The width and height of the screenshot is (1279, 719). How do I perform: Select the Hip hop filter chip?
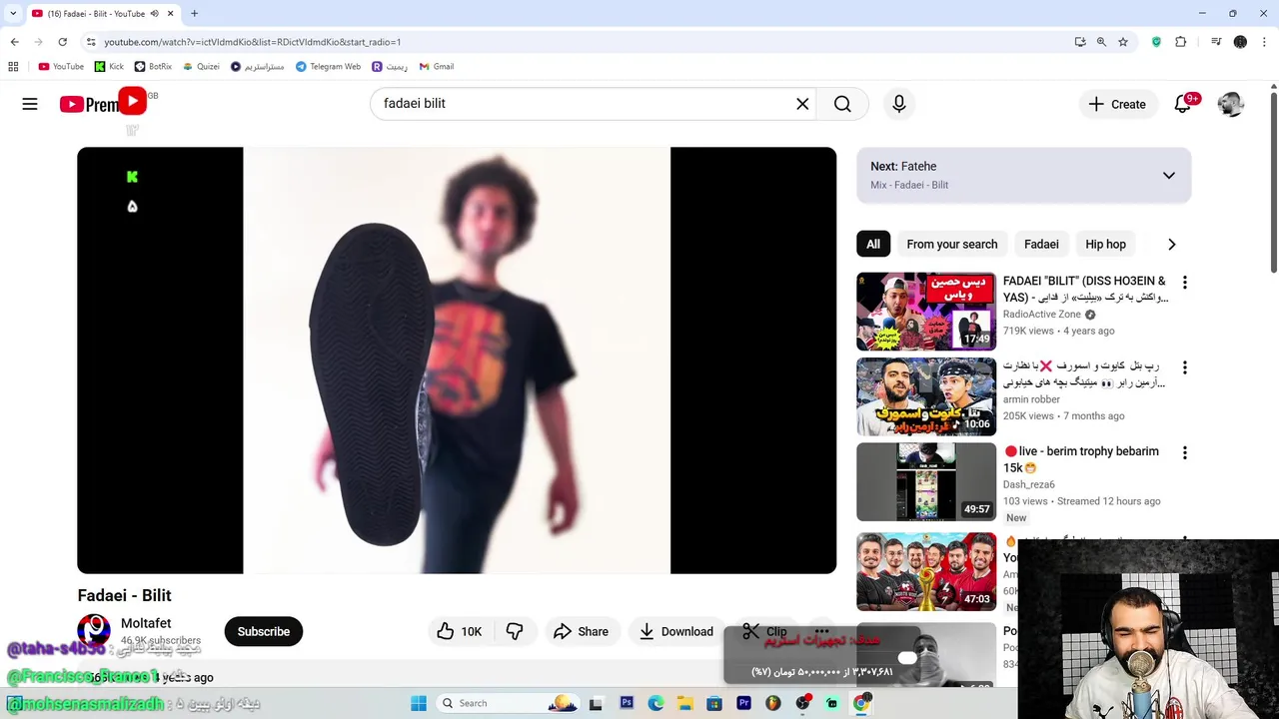(1105, 245)
